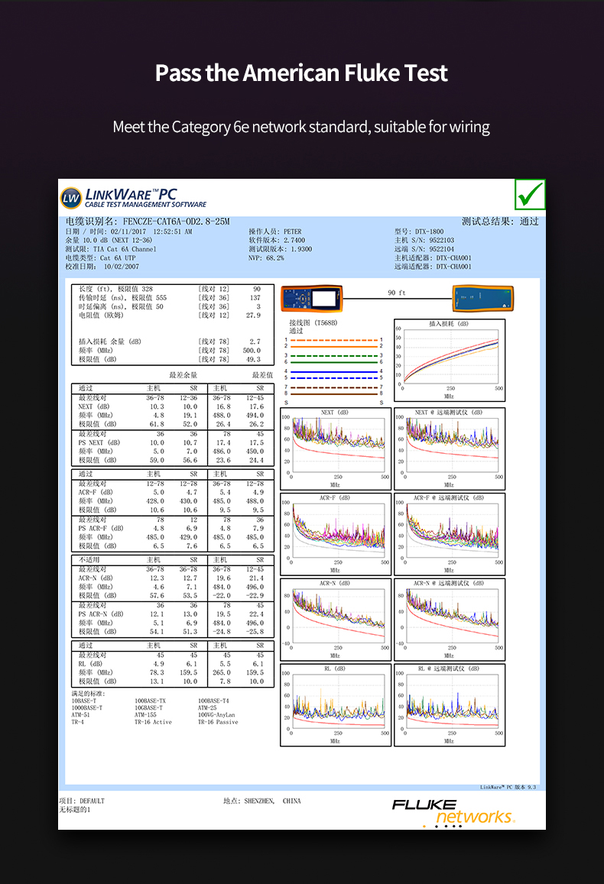Open the ACR-F @ remote tester graph
Screen dimensions: 604x884
coord(449,533)
